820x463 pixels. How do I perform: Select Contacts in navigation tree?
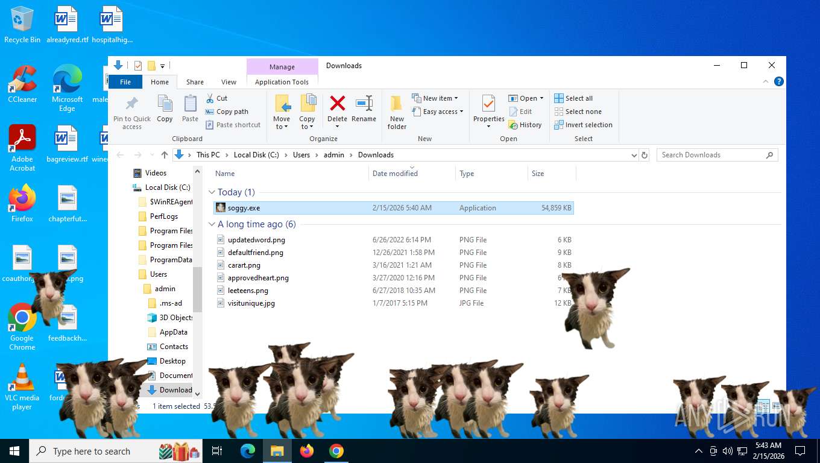click(168, 347)
